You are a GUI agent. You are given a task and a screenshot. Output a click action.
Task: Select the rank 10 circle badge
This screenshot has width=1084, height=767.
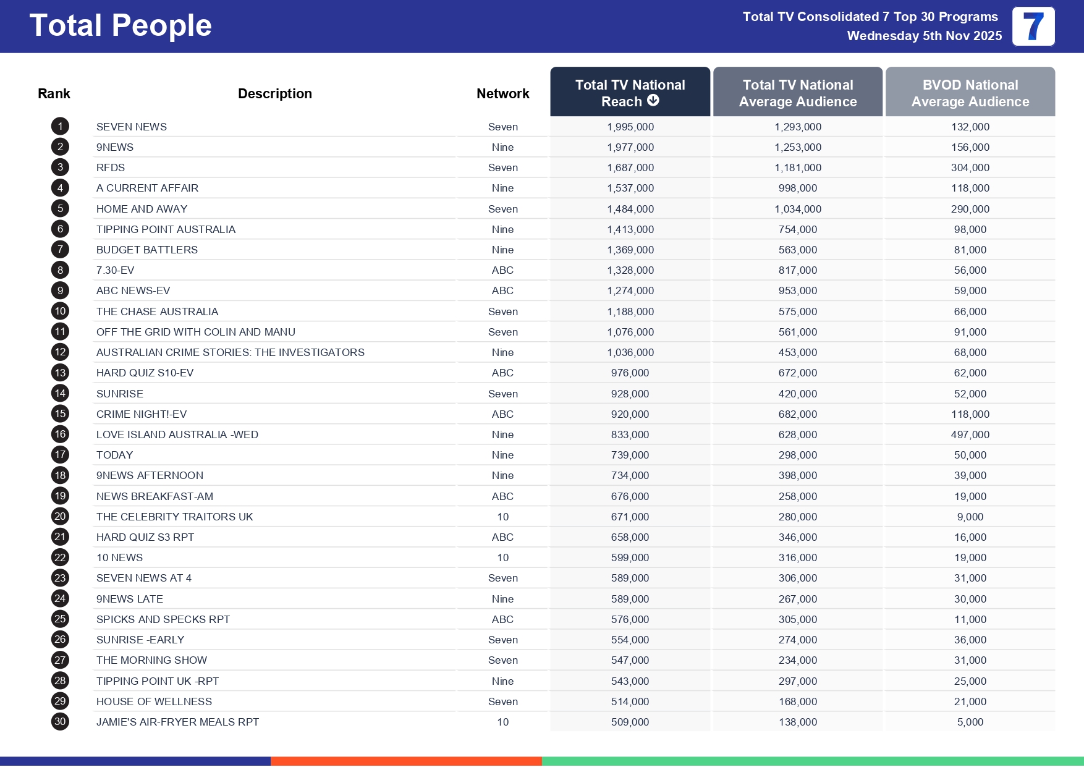[x=60, y=311]
